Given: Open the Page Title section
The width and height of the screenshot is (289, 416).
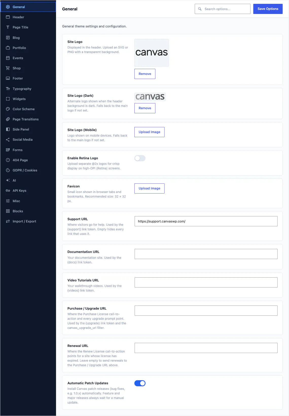Looking at the screenshot, I should point(28,27).
